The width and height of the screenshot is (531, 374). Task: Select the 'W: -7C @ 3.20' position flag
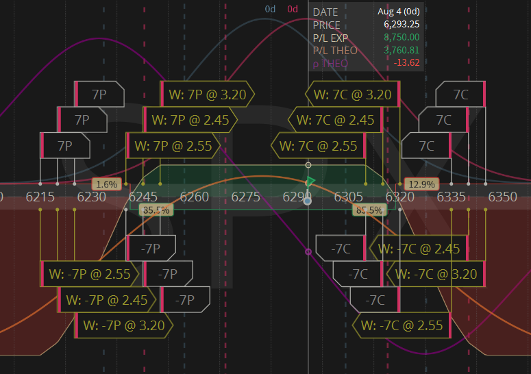[436, 274]
